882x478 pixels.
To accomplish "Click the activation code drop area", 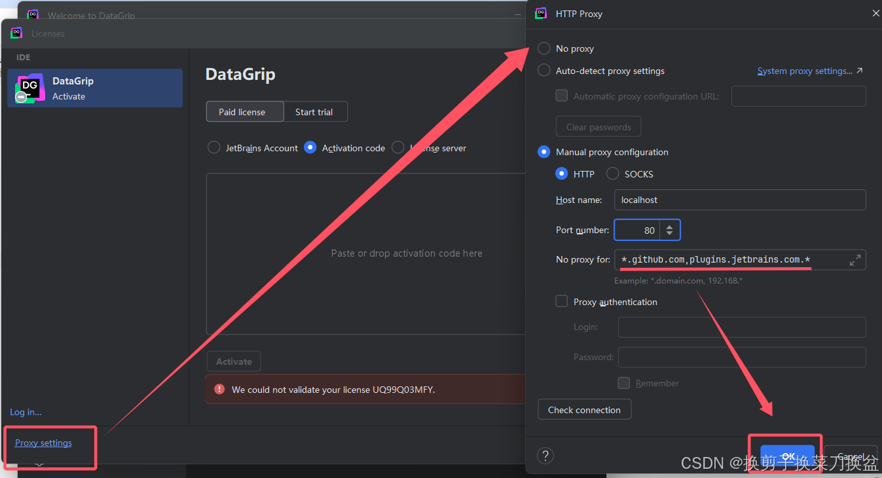I will [367, 253].
